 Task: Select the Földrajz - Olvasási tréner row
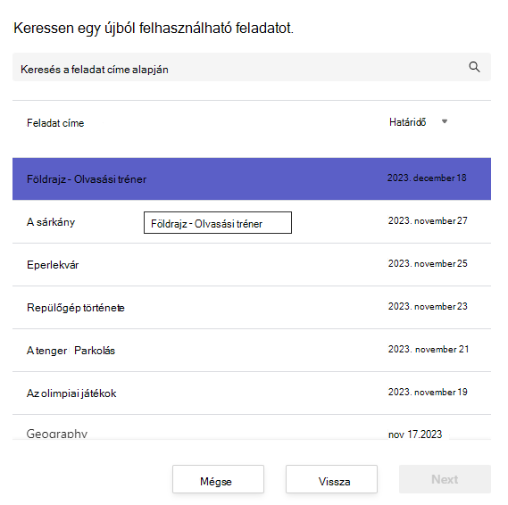252,178
